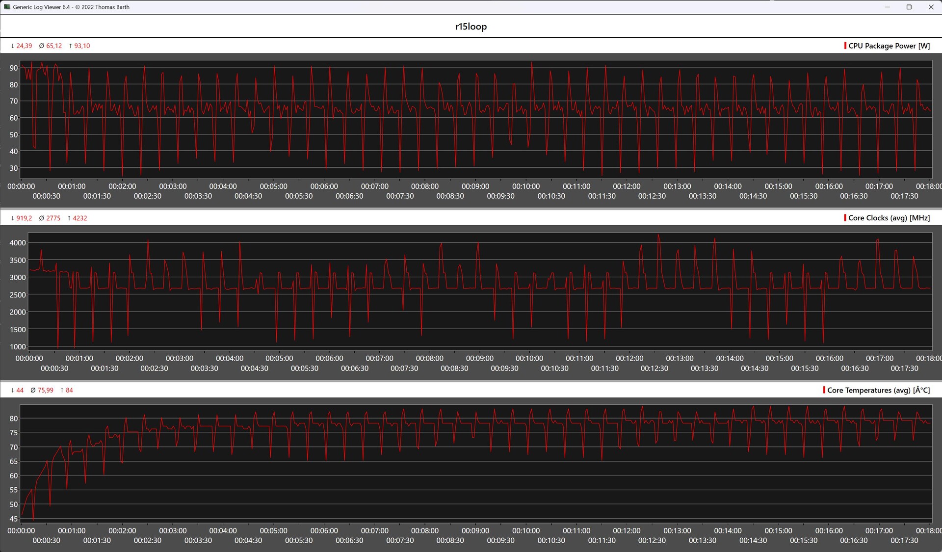The width and height of the screenshot is (942, 552).
Task: Click the red marker beside CPU Package Power
Action: 845,46
